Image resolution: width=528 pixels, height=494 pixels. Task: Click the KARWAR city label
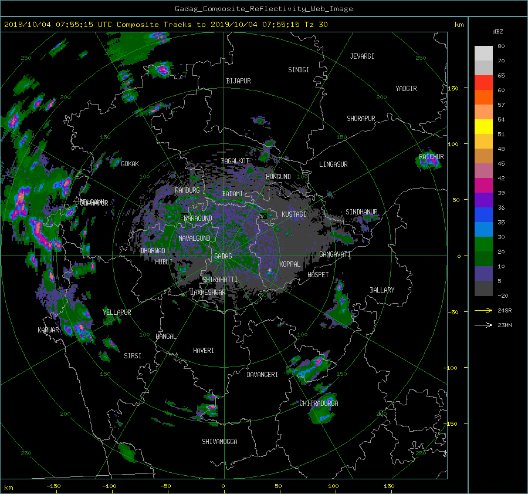(x=48, y=330)
